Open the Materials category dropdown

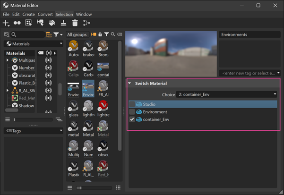(34, 44)
